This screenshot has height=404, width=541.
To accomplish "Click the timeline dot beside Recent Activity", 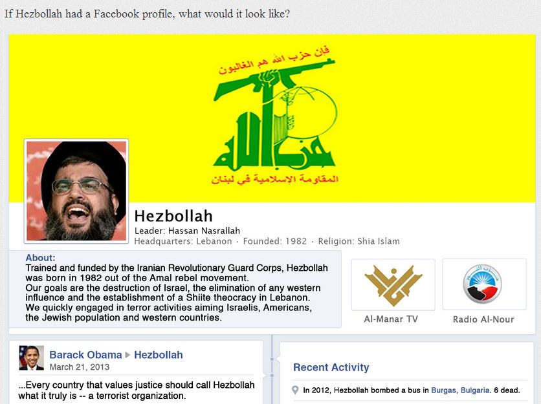I will pyautogui.click(x=272, y=359).
